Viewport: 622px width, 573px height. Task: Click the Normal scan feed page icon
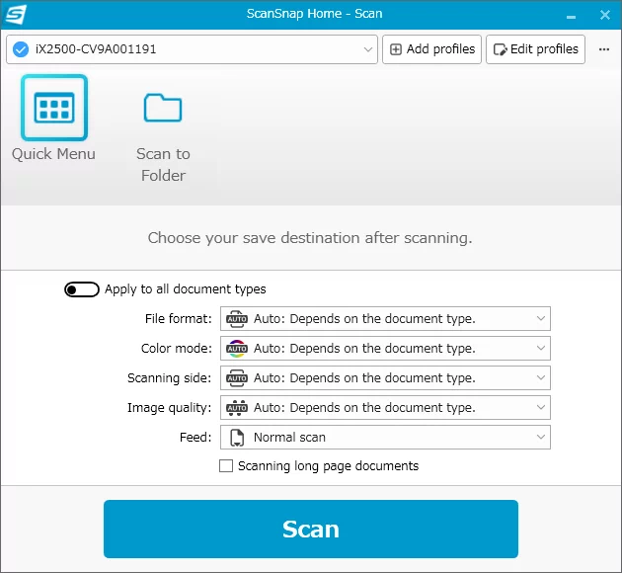tap(237, 438)
